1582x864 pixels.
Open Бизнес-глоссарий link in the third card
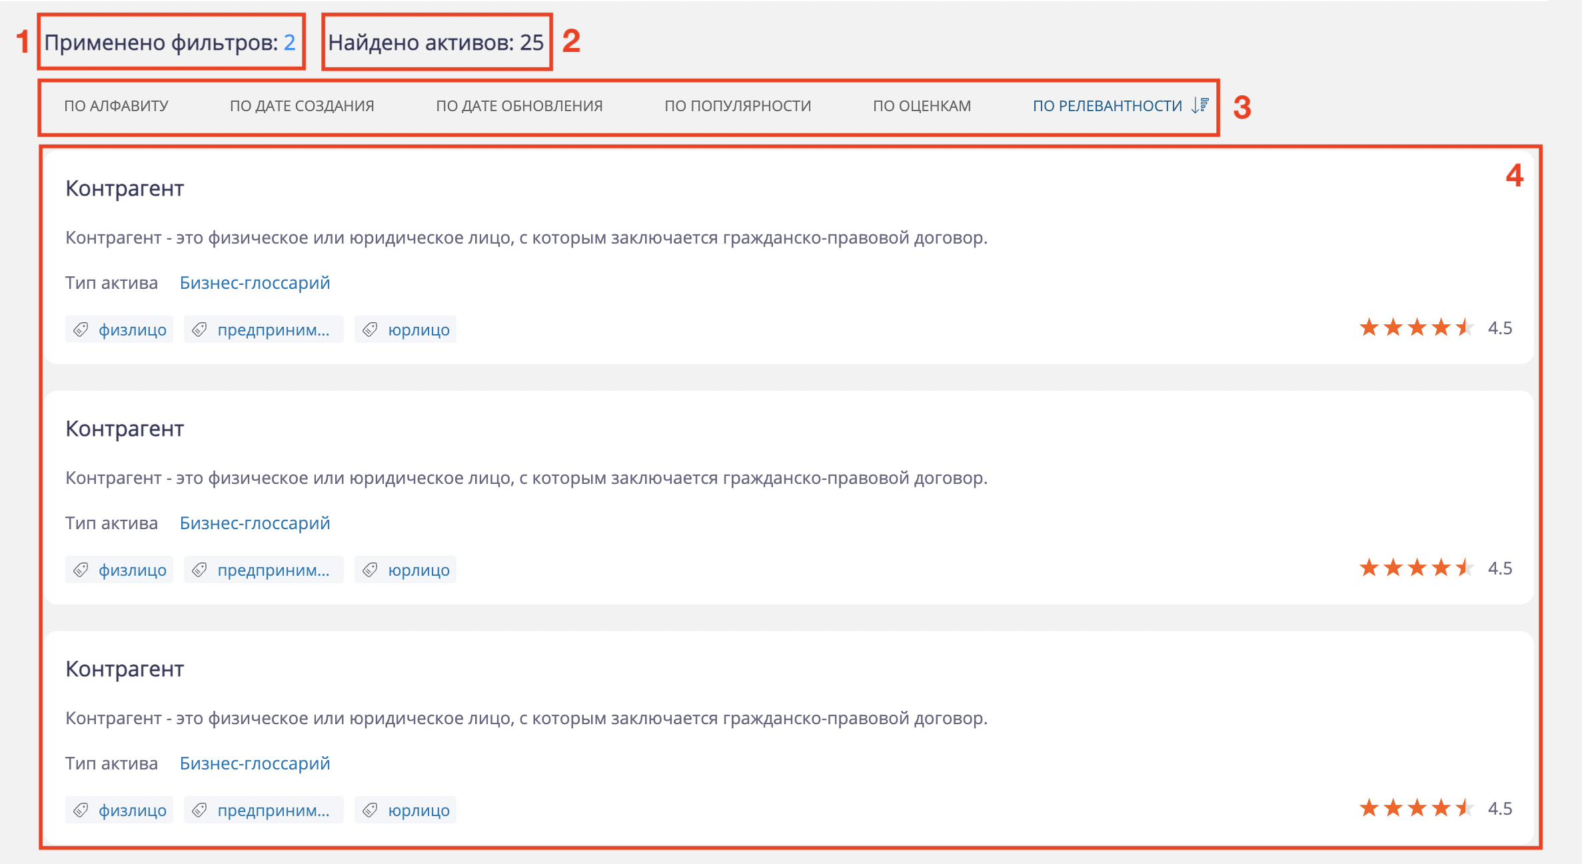[x=255, y=763]
